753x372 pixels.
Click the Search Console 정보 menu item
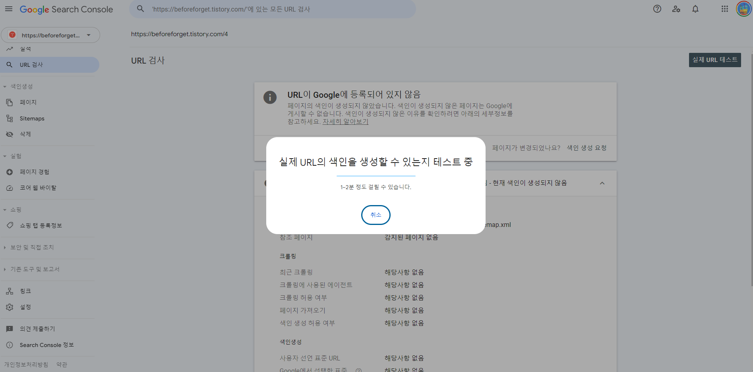point(50,345)
